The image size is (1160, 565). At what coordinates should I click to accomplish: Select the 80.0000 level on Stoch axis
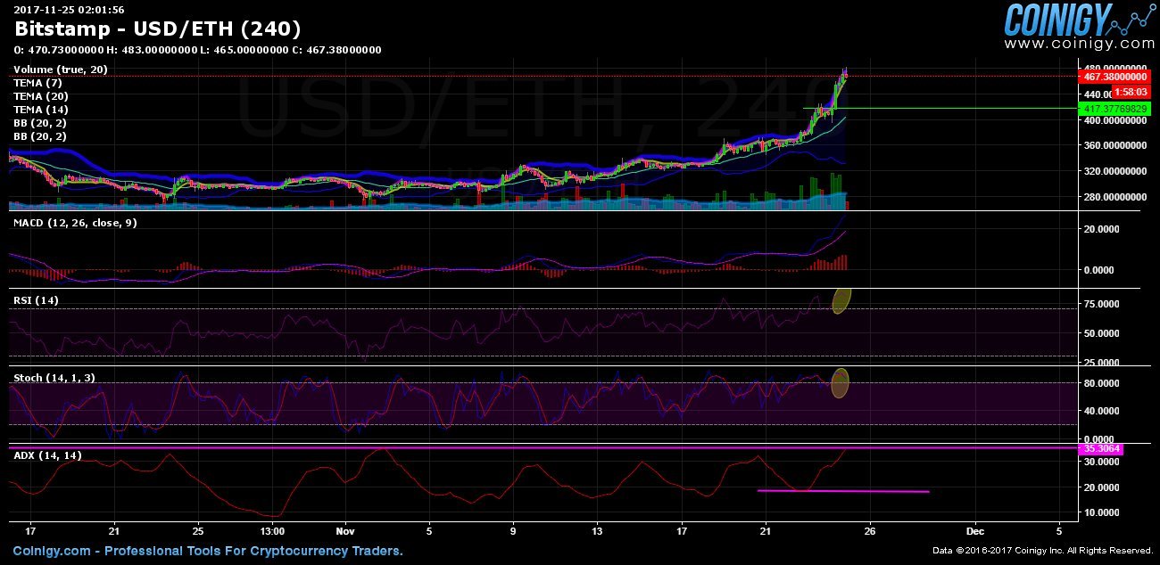pos(1101,382)
